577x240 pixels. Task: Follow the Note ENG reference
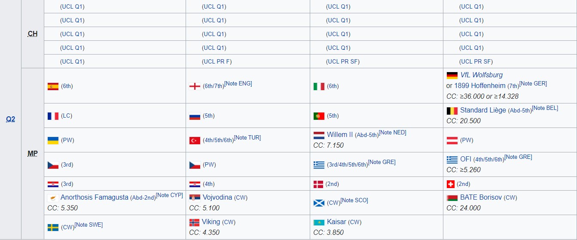(x=238, y=84)
